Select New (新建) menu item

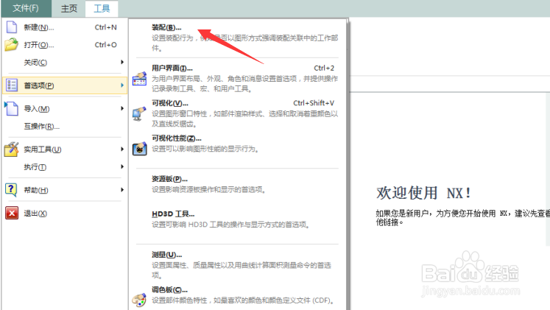click(65, 27)
